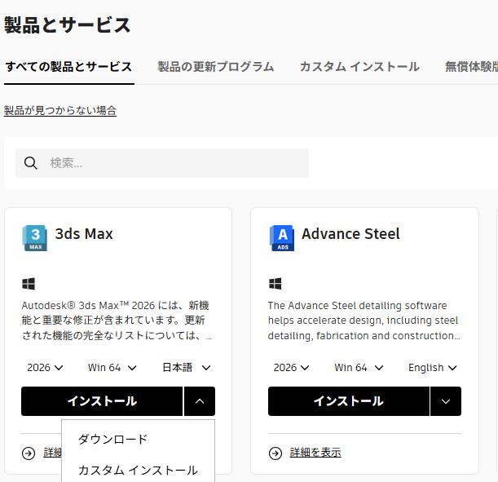This screenshot has height=482, width=498.
Task: Choose カスタム インストール from the install menu
Action: [x=139, y=471]
